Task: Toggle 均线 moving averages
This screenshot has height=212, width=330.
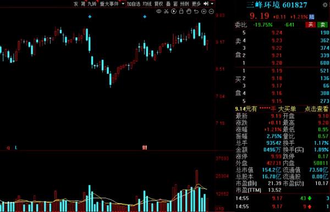Action: tap(147, 4)
